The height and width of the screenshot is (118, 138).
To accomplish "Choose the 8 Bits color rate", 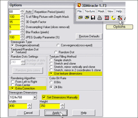I will (x=51, y=82).
